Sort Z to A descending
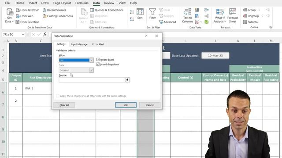 click(x=132, y=19)
